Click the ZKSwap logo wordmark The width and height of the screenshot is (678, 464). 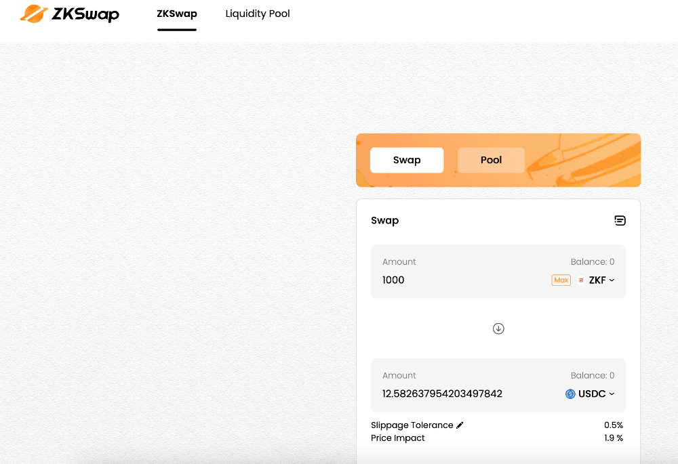click(x=85, y=14)
